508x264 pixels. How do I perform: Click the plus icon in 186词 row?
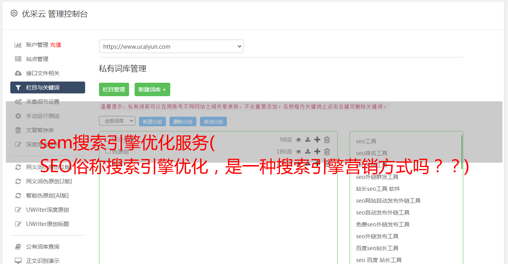coord(317,151)
